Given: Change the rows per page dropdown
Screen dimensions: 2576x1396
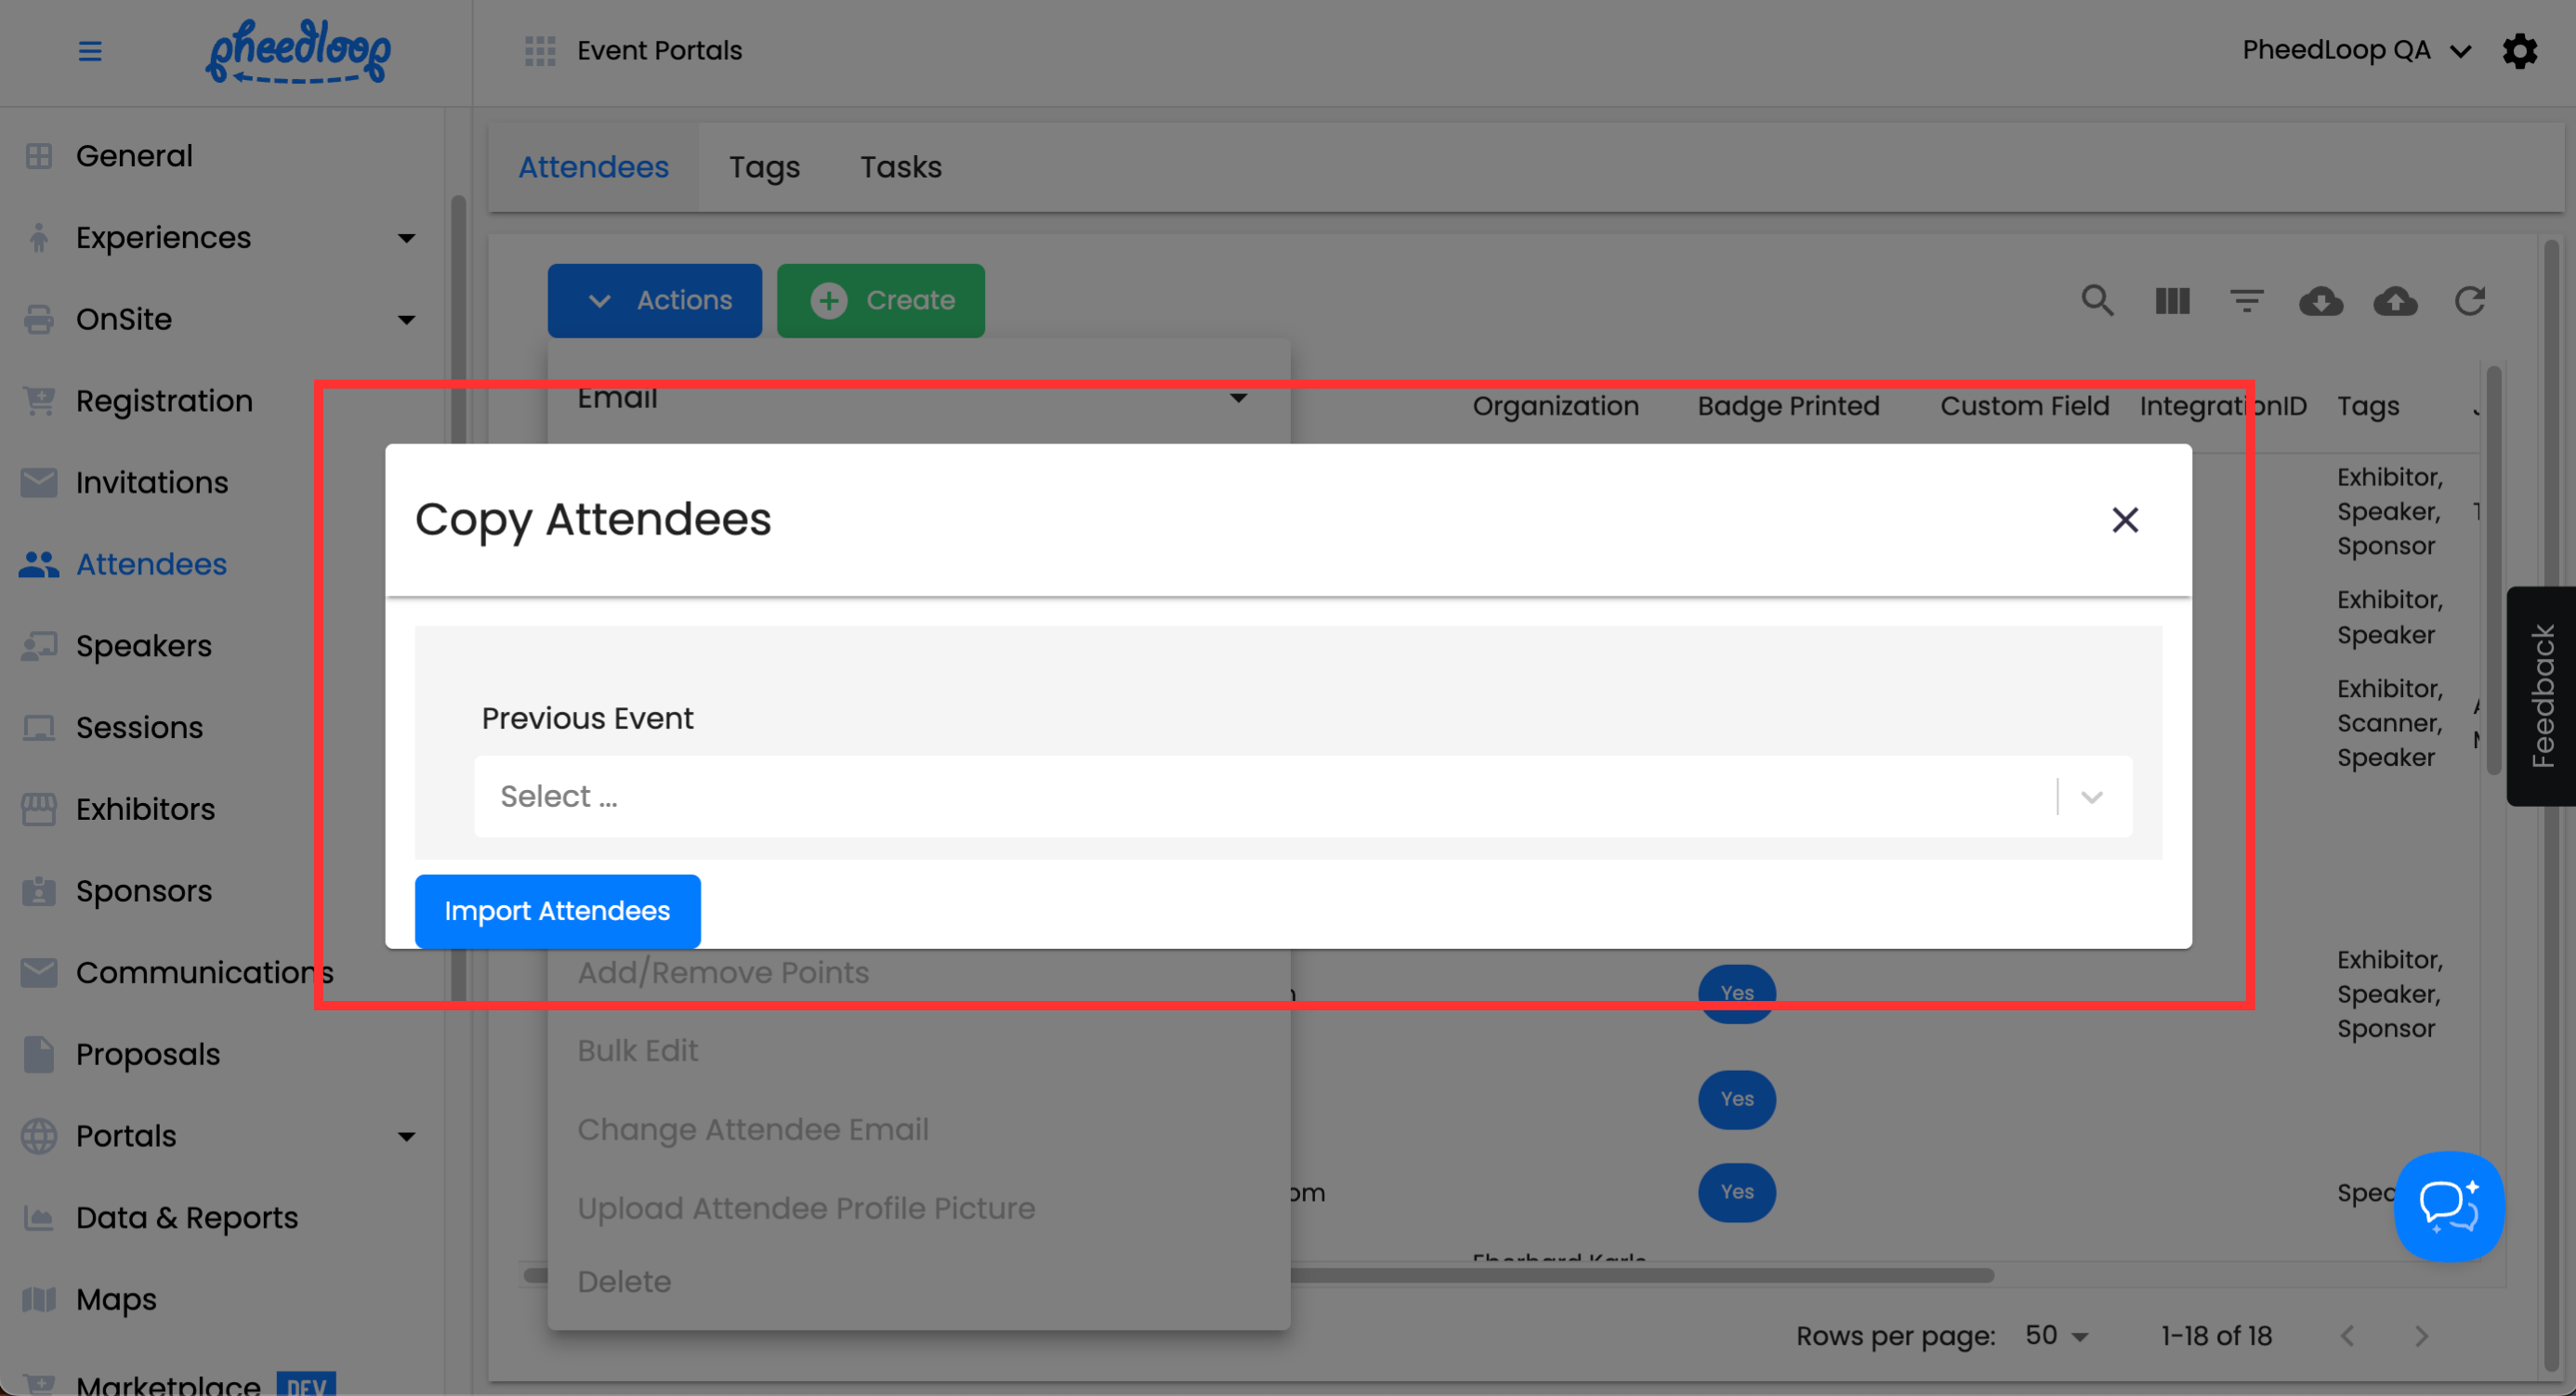Looking at the screenshot, I should point(2056,1335).
